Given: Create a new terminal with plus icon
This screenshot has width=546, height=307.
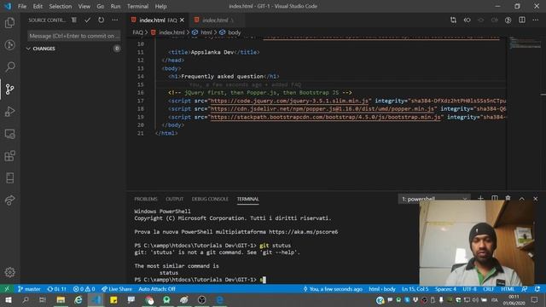Looking at the screenshot, I should [480, 199].
